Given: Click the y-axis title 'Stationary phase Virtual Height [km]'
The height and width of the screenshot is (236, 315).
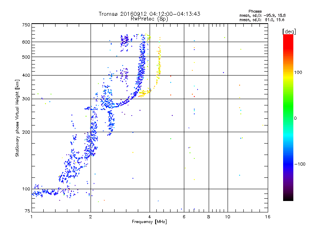Looking at the screenshot, I should pyautogui.click(x=17, y=118).
